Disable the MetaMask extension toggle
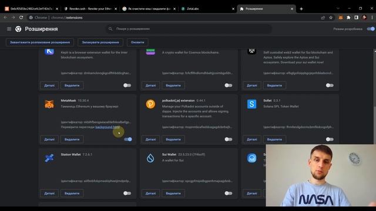Image resolution: width=376 pixels, height=211 pixels. click(128, 139)
